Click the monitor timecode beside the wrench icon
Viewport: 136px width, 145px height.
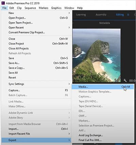click(132, 81)
